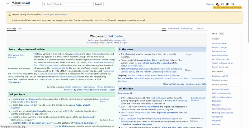The width and height of the screenshot is (249, 128).
Task: Open the Russo-Ukrainian war link
Action: click(x=160, y=76)
